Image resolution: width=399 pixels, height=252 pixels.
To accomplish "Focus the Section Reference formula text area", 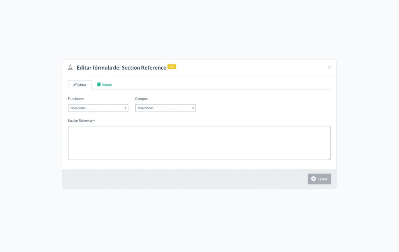I will (199, 143).
